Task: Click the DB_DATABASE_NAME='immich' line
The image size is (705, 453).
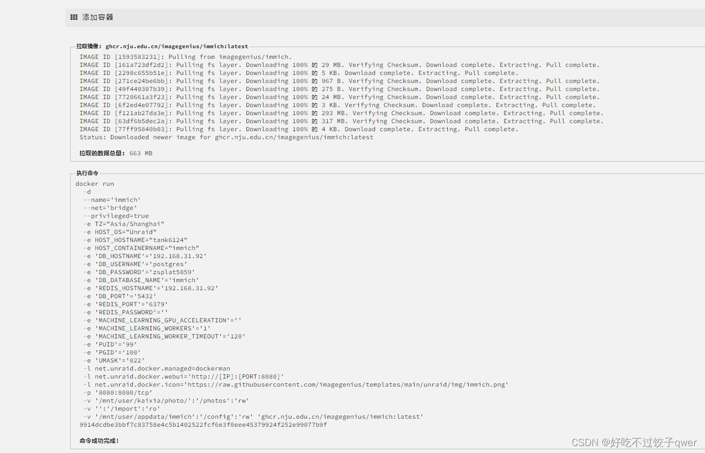Action: pyautogui.click(x=141, y=280)
